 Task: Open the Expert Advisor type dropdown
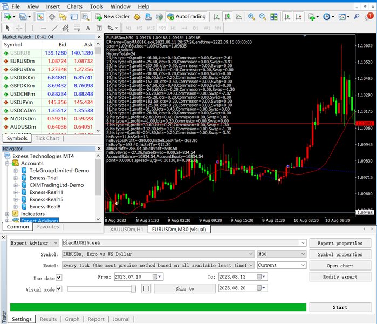click(x=35, y=243)
